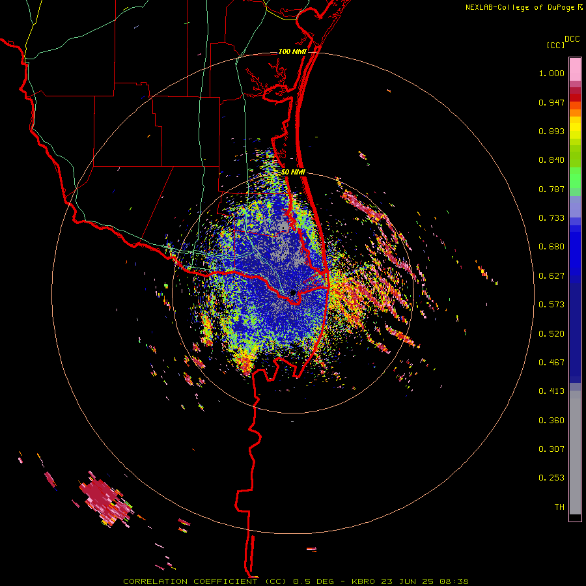The image size is (586, 586).
Task: Click the 0.947 scale value
Action: (x=551, y=102)
